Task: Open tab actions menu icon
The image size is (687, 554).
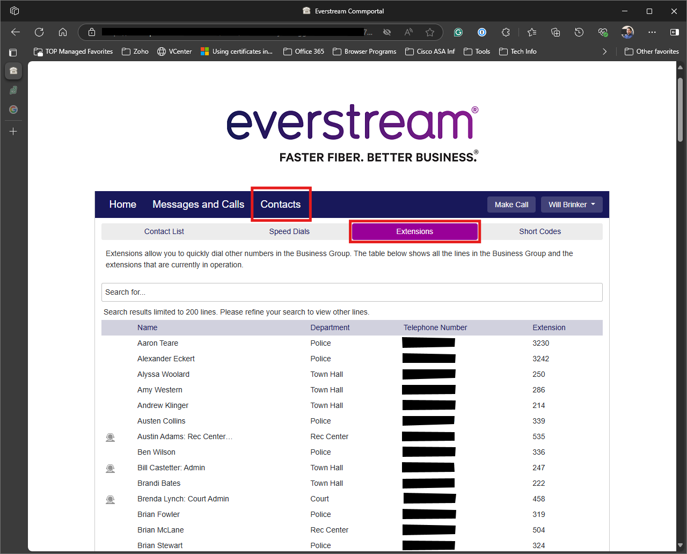Action: pos(13,52)
